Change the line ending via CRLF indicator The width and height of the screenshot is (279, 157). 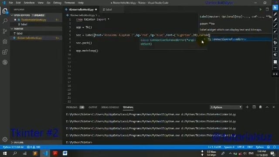(250, 147)
